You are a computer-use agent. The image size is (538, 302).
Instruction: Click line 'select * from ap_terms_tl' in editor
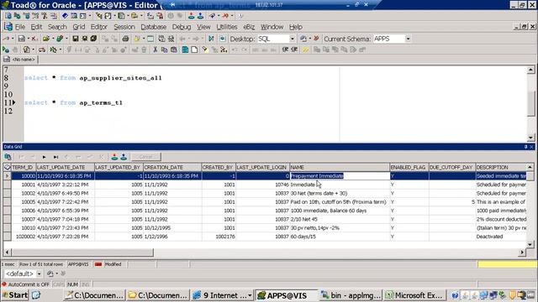click(73, 102)
